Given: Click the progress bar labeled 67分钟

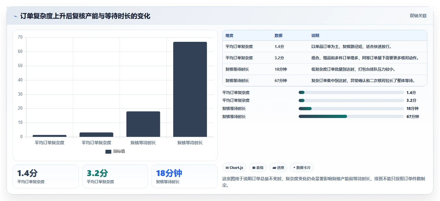Looking at the screenshot, I should [351, 116].
